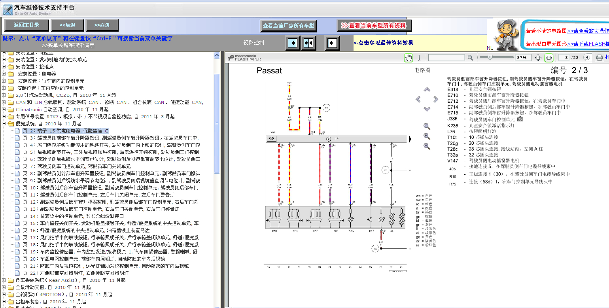Viewport: 609px width, 308px height.
Task: Click the camera icon beside J386
Action: [520, 119]
